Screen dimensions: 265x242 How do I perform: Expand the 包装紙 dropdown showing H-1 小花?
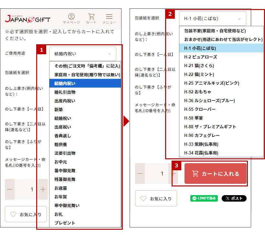point(212,19)
